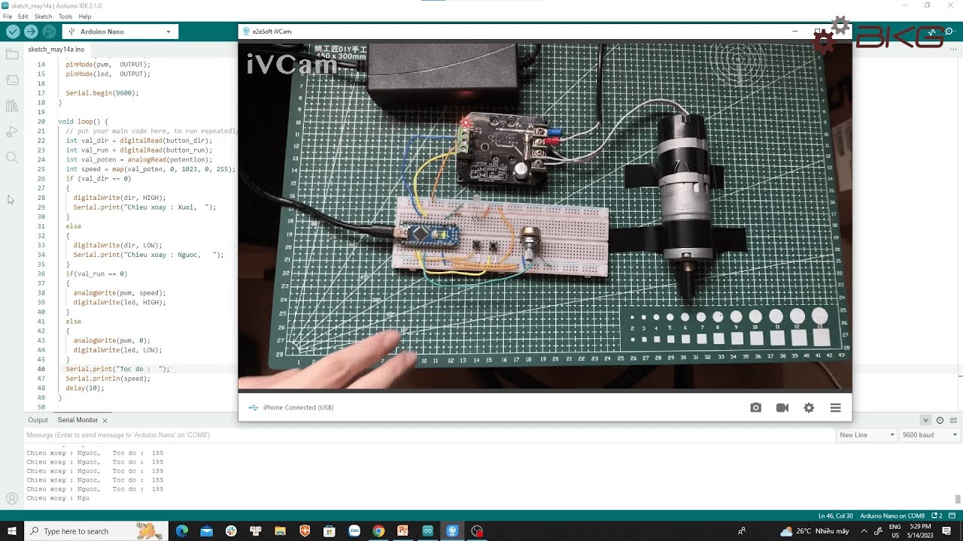This screenshot has height=541, width=963.
Task: Open Zalo from the taskbar
Action: (x=354, y=531)
